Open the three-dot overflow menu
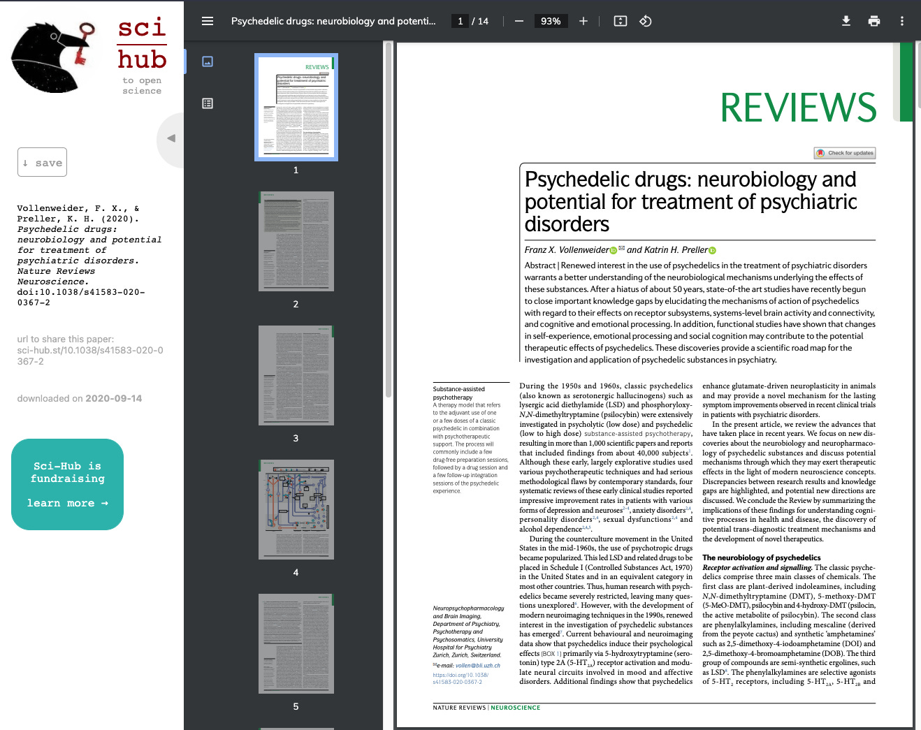Image resolution: width=921 pixels, height=730 pixels. click(901, 21)
